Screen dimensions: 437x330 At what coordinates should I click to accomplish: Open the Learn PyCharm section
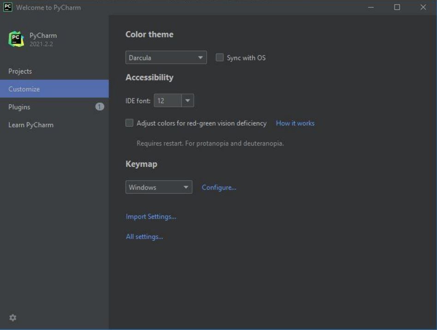[31, 125]
